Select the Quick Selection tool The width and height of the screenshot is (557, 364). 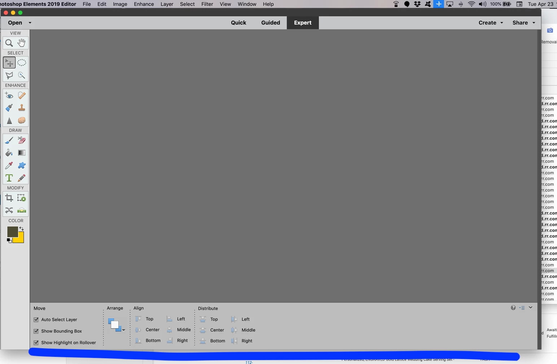22,75
